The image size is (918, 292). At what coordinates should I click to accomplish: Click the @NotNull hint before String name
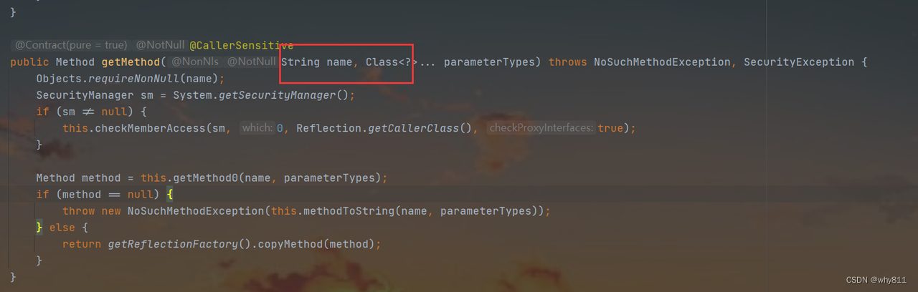(251, 62)
